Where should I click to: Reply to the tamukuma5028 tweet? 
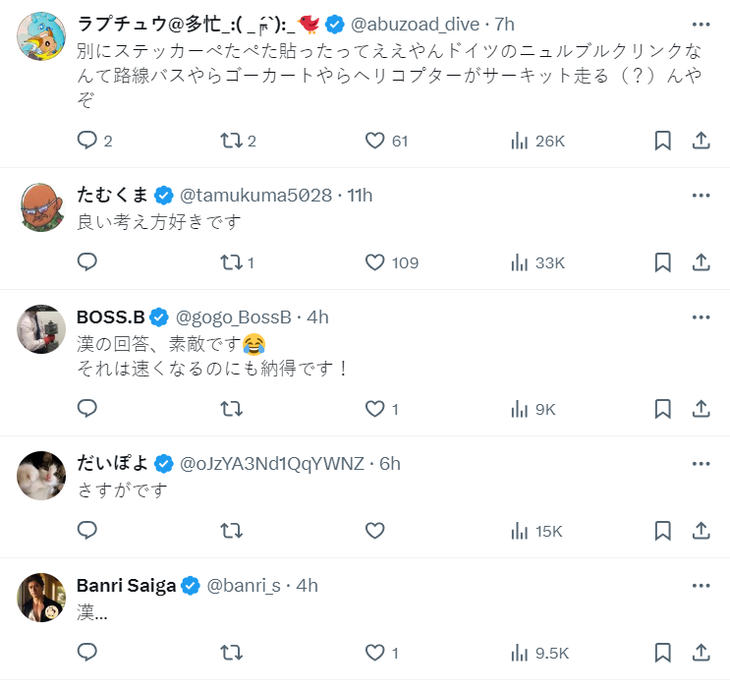click(87, 262)
